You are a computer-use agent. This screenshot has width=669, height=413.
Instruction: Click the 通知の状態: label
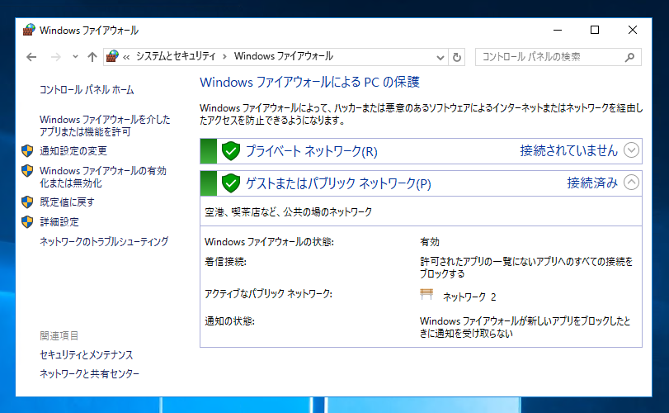[230, 321]
